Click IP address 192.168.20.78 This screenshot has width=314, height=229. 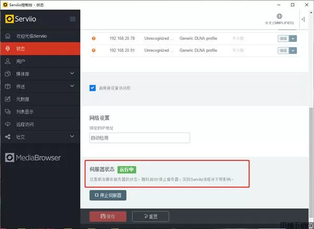point(122,38)
